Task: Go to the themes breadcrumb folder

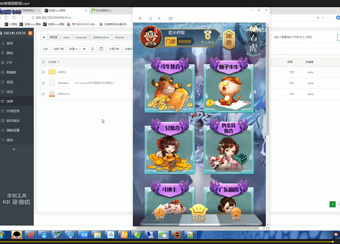Action: pyautogui.click(x=120, y=37)
